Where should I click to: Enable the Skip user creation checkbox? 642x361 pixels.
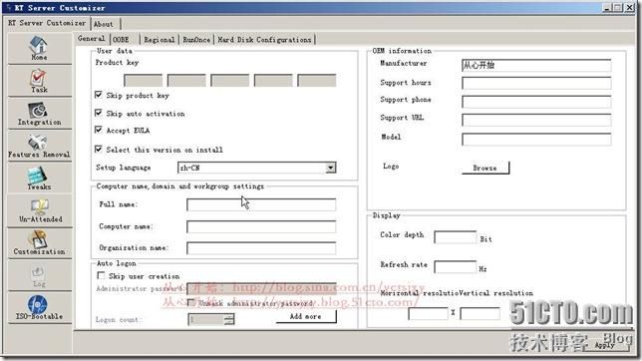tap(101, 275)
